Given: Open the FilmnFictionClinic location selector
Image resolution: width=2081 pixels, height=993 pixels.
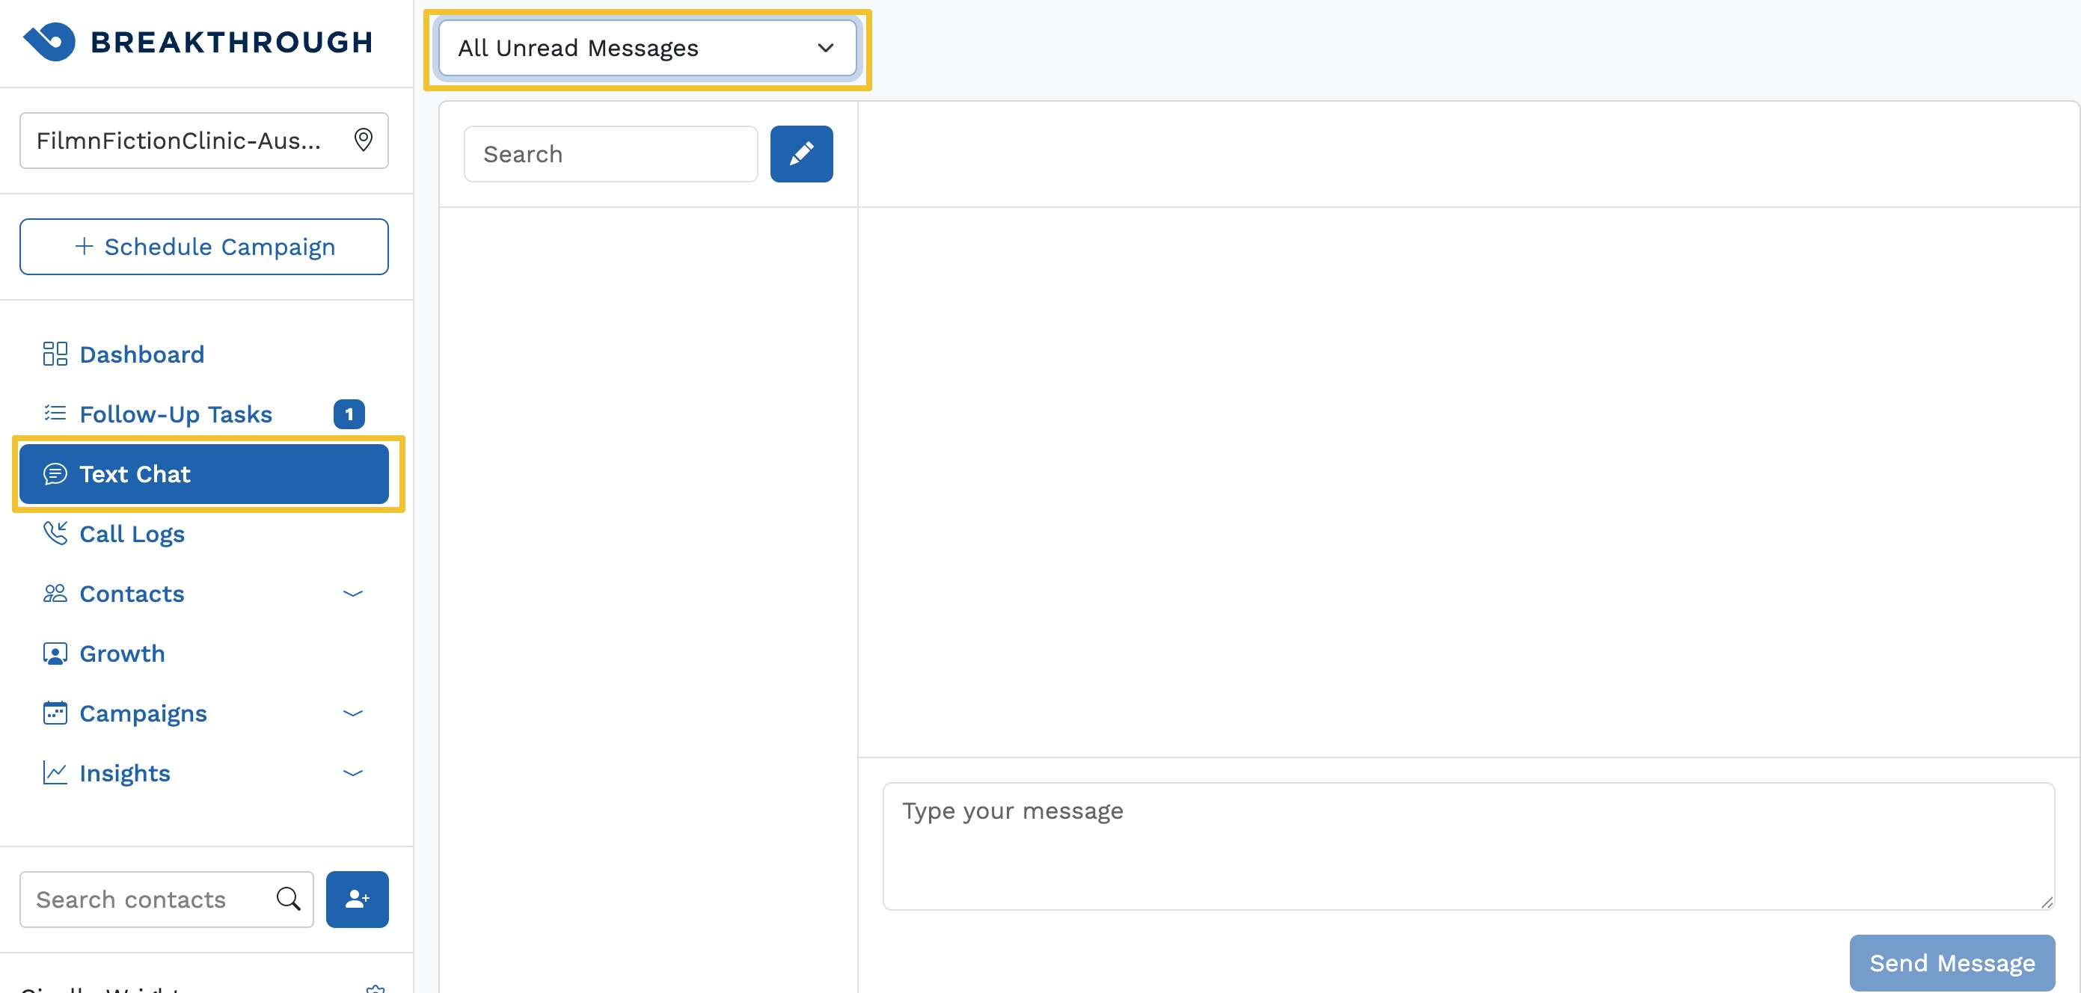Looking at the screenshot, I should pos(180,141).
